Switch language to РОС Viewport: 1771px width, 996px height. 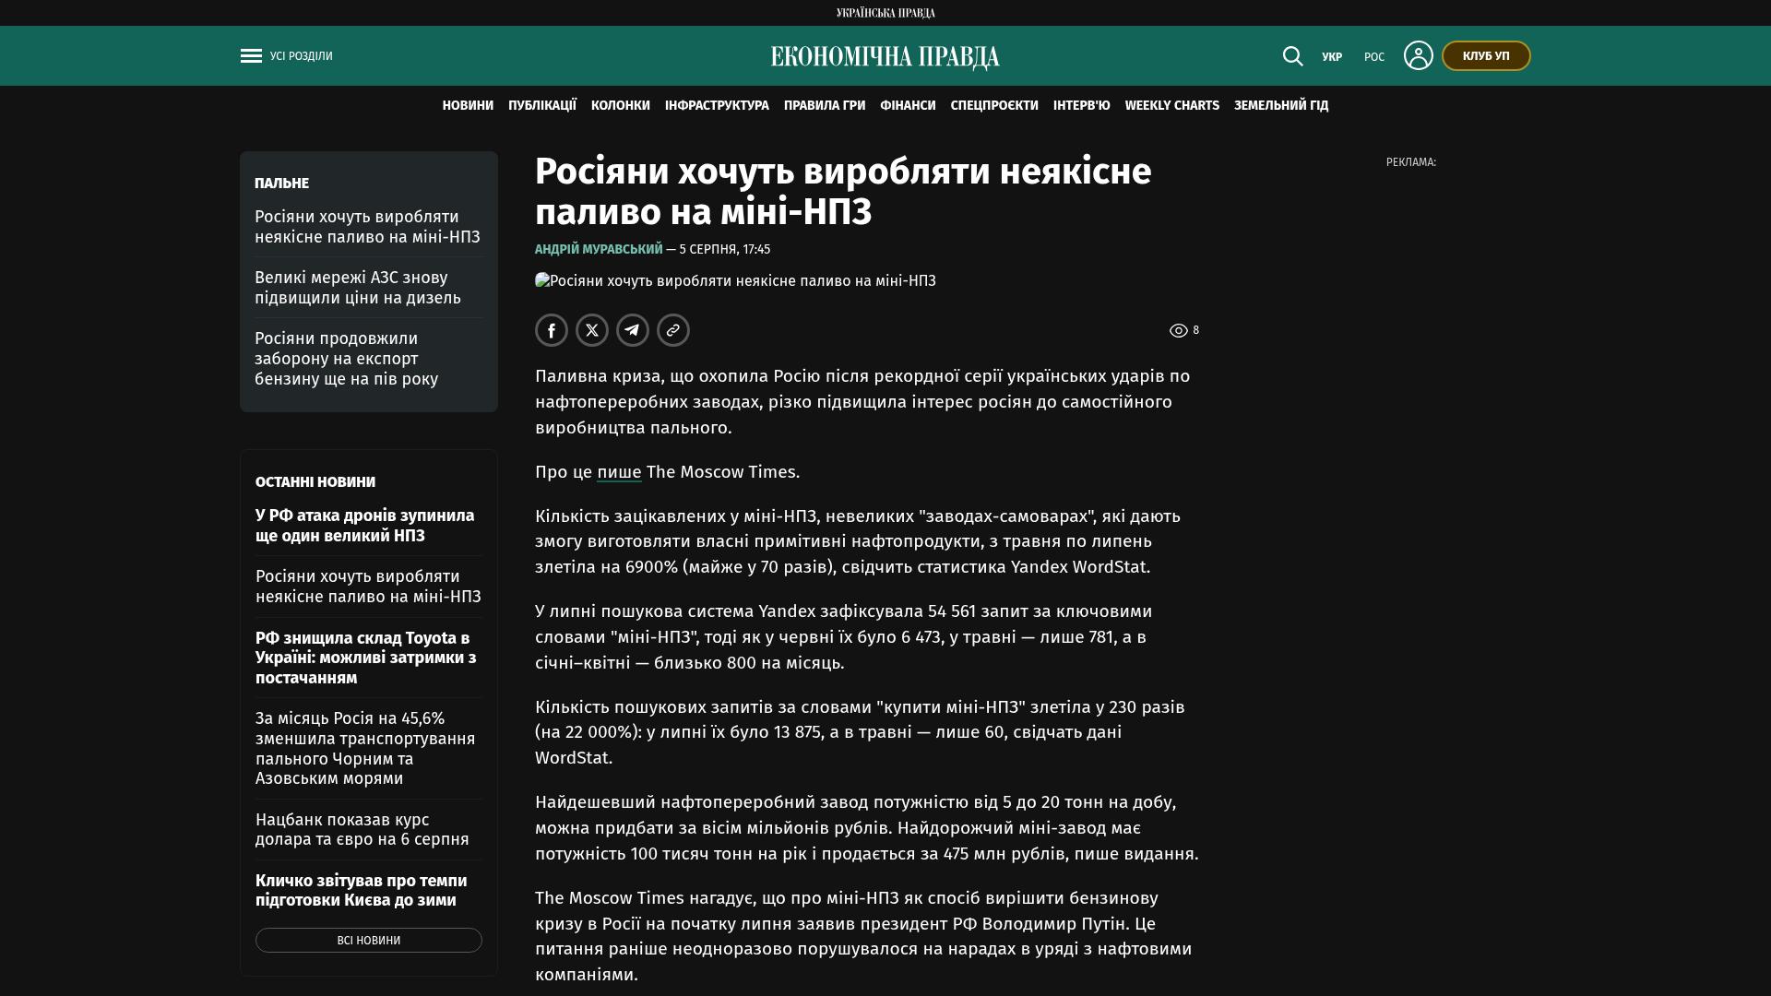[x=1374, y=57]
